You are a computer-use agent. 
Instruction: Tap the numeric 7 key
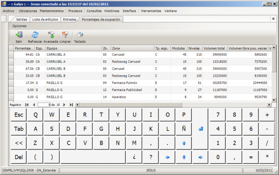tap(218, 115)
